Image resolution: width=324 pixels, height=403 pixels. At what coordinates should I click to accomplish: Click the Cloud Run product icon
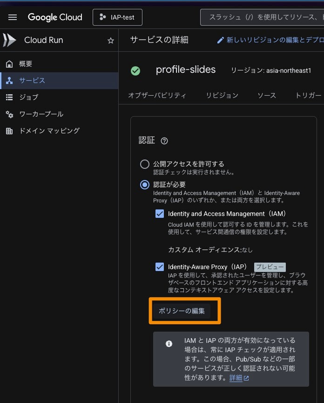coord(9,40)
